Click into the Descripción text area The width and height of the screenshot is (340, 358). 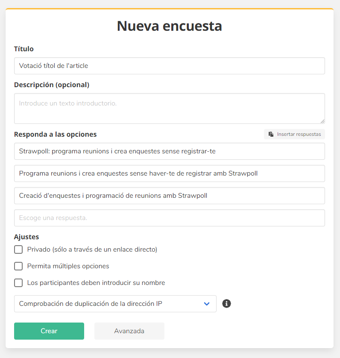tap(169, 109)
